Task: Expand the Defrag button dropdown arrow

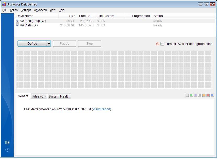Action: pyautogui.click(x=49, y=43)
